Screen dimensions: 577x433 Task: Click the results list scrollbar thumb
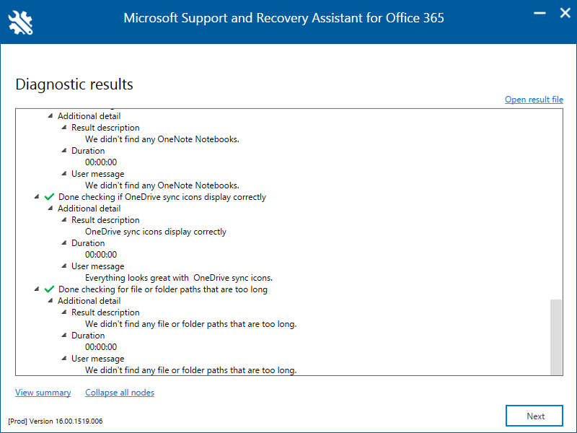[556, 336]
